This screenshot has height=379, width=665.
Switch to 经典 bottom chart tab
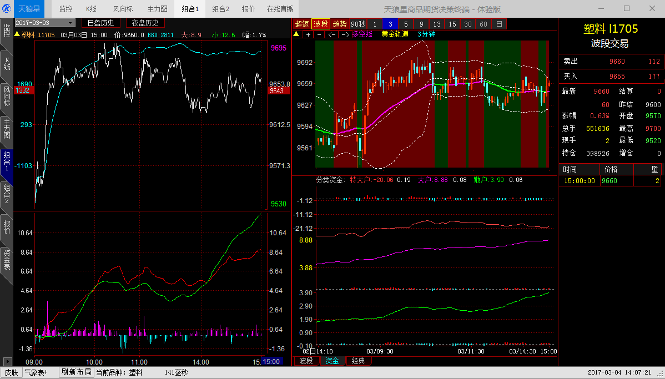click(359, 361)
